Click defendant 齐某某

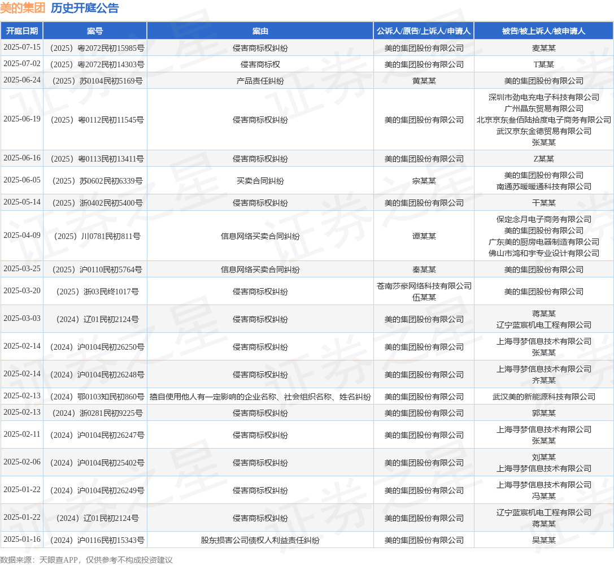point(543,381)
